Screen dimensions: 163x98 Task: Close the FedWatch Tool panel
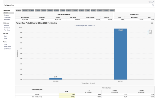153,5
